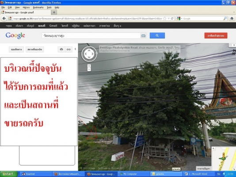236x177 pixels.
Task: Click the Google Maps search input
Action: (91, 36)
